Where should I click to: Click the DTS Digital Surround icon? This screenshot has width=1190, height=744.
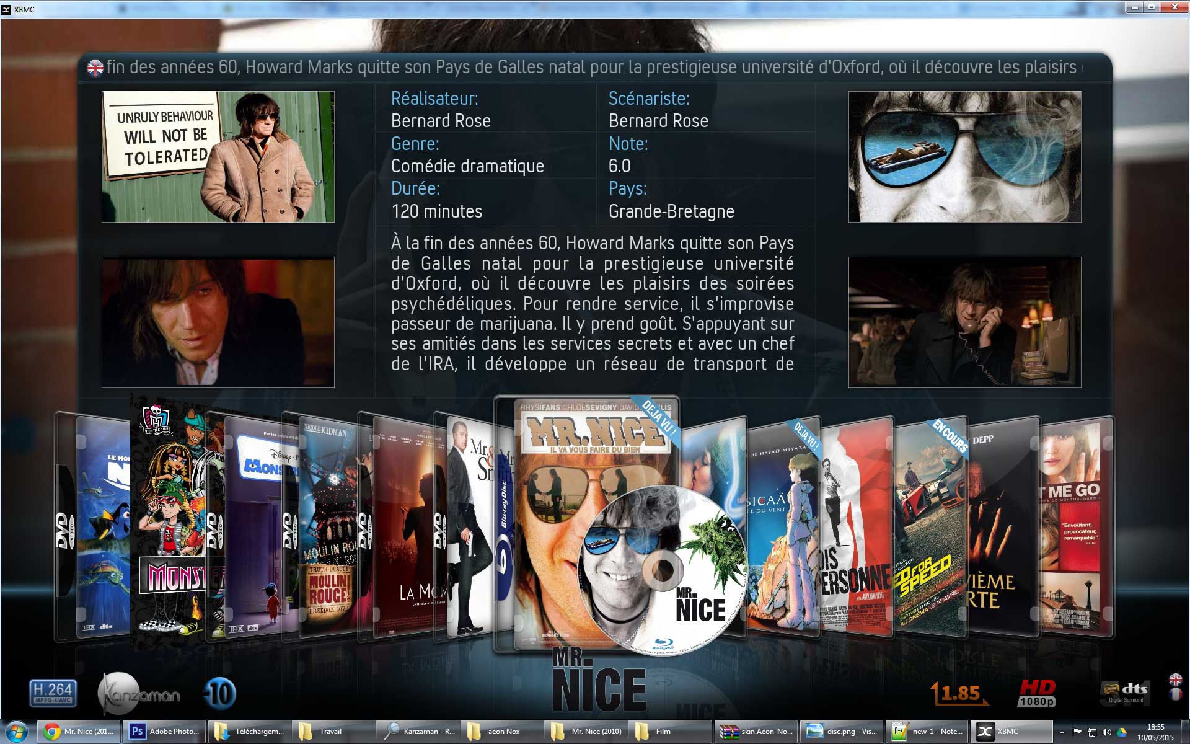coord(1125,693)
